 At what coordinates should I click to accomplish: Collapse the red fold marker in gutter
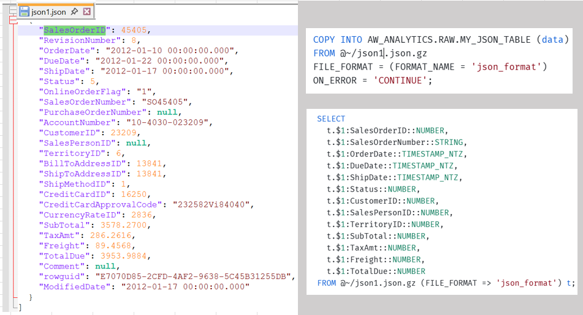[13, 20]
